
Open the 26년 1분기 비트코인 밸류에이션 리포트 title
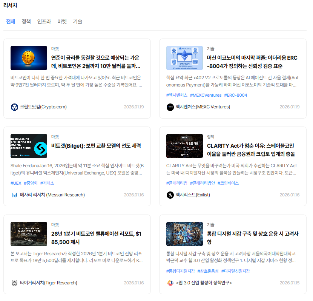pos(96,238)
